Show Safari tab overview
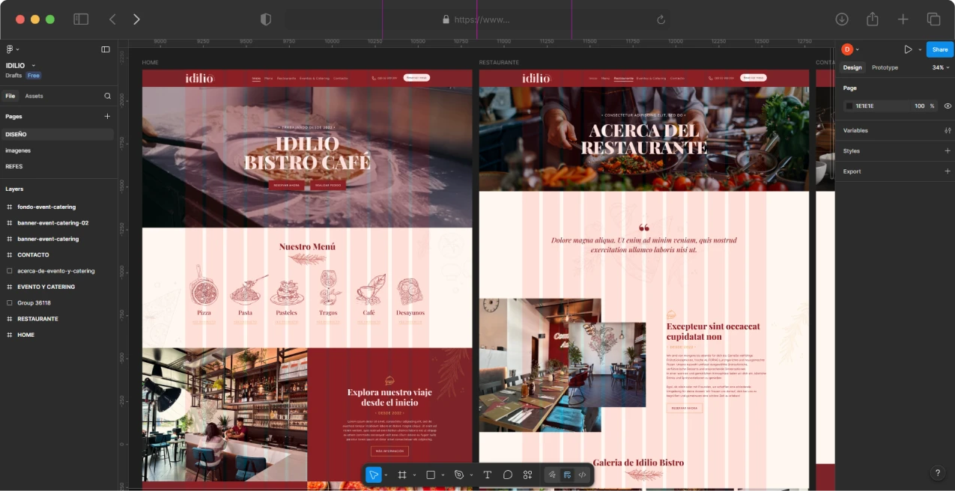 pos(933,19)
